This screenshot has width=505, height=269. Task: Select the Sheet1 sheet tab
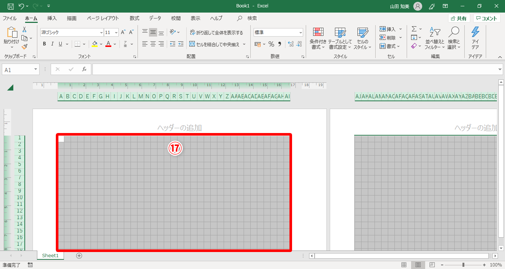(x=50, y=256)
